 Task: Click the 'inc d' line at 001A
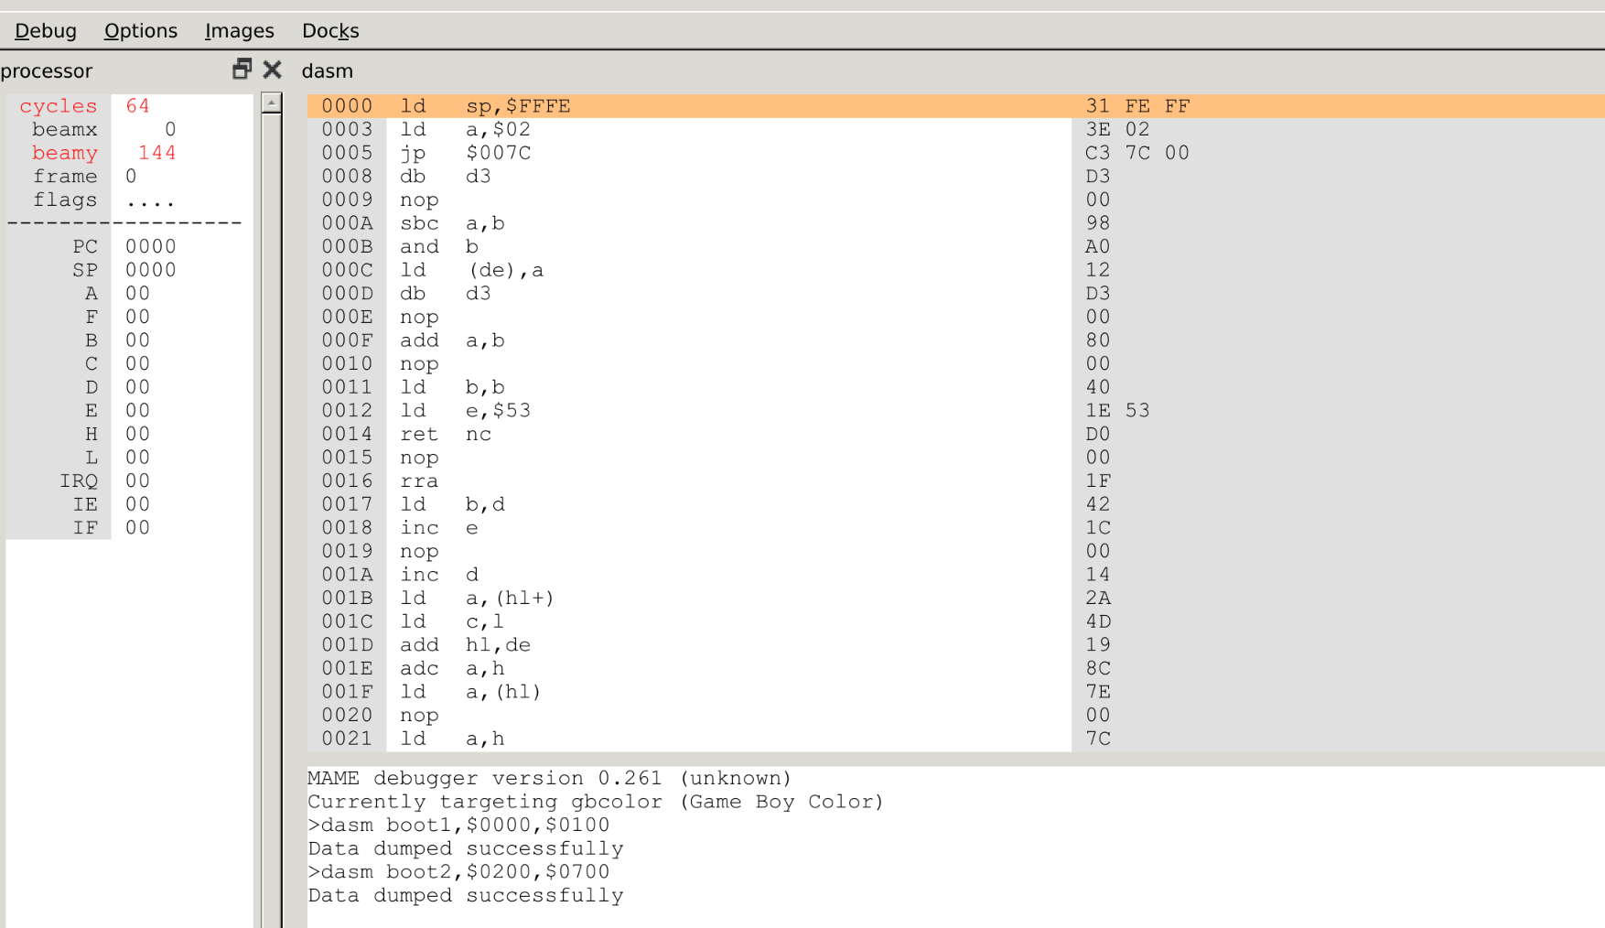tap(956, 575)
